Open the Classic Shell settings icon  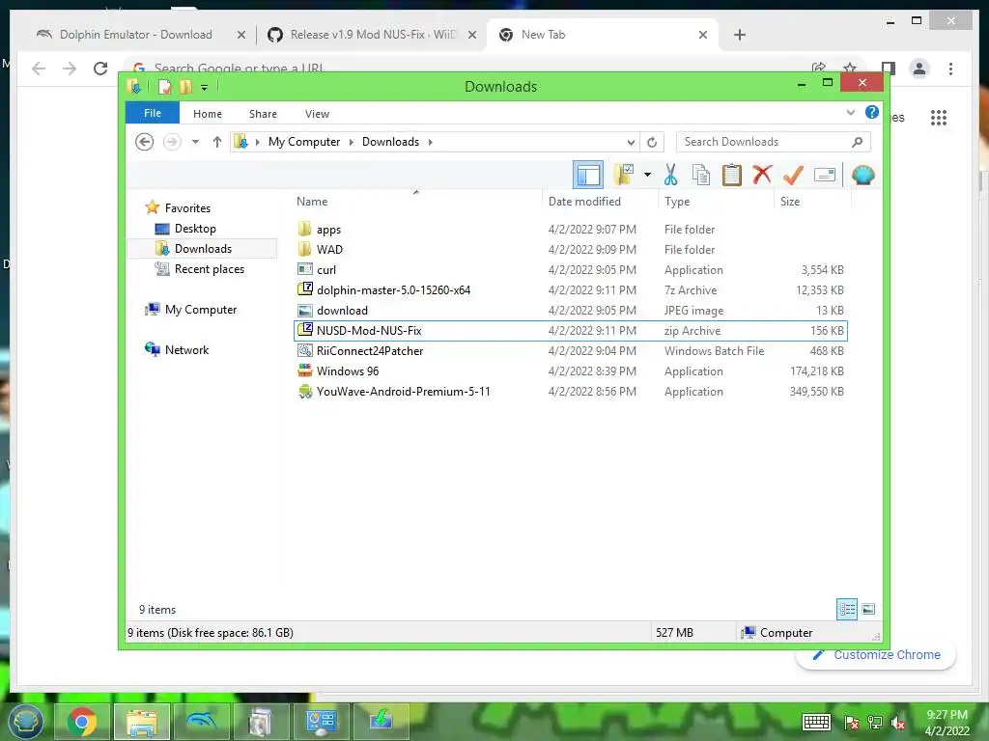coord(862,175)
